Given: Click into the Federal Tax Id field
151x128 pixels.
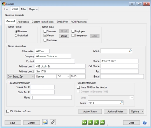Looking at the screenshot, I should pos(43,87).
